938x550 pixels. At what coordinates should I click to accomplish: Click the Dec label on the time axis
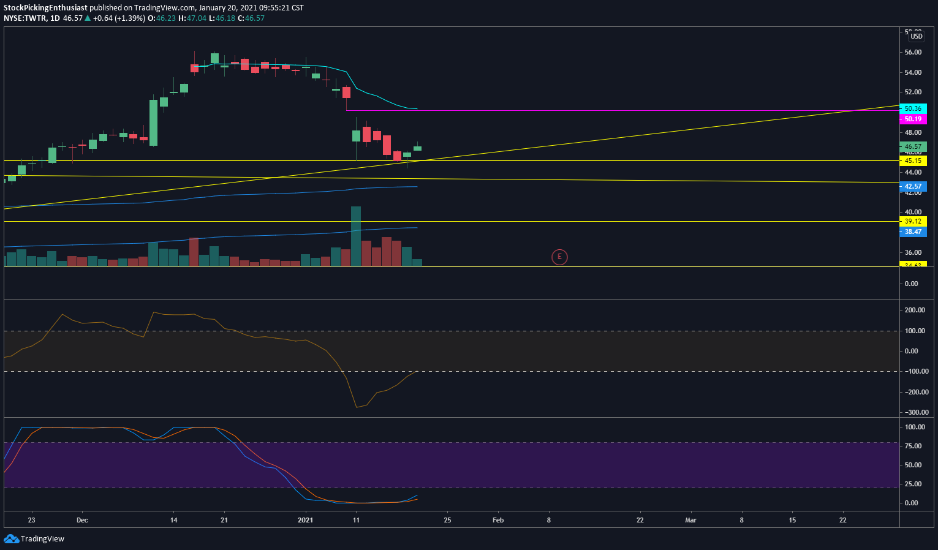pyautogui.click(x=83, y=521)
